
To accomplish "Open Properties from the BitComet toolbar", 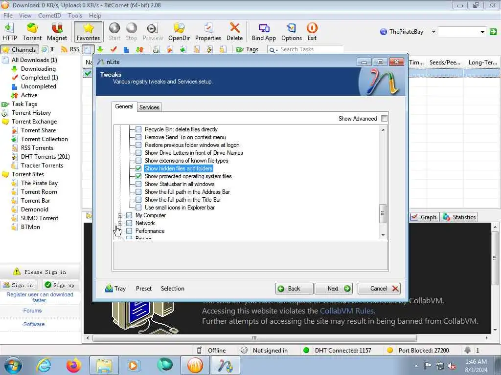I will pos(208,32).
